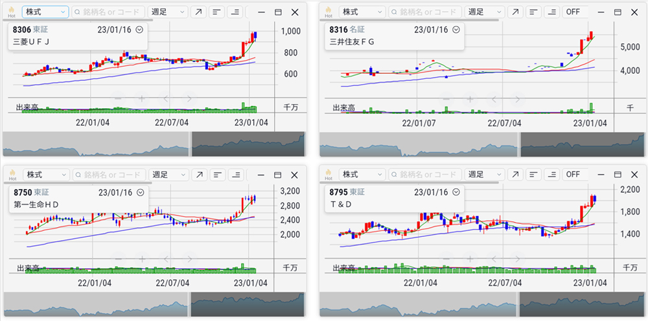Expand the 8306 三菱UFJ info panel chevron
The width and height of the screenshot is (648, 321).
point(139,29)
